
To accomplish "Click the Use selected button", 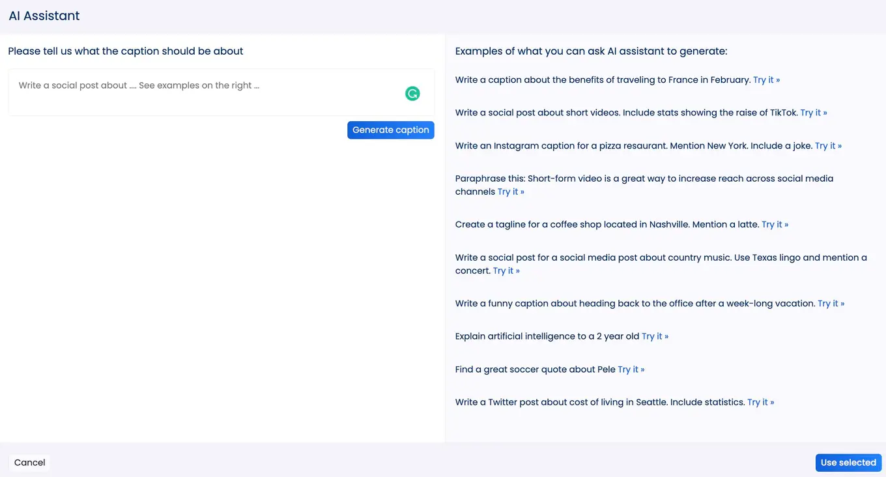I will (848, 462).
